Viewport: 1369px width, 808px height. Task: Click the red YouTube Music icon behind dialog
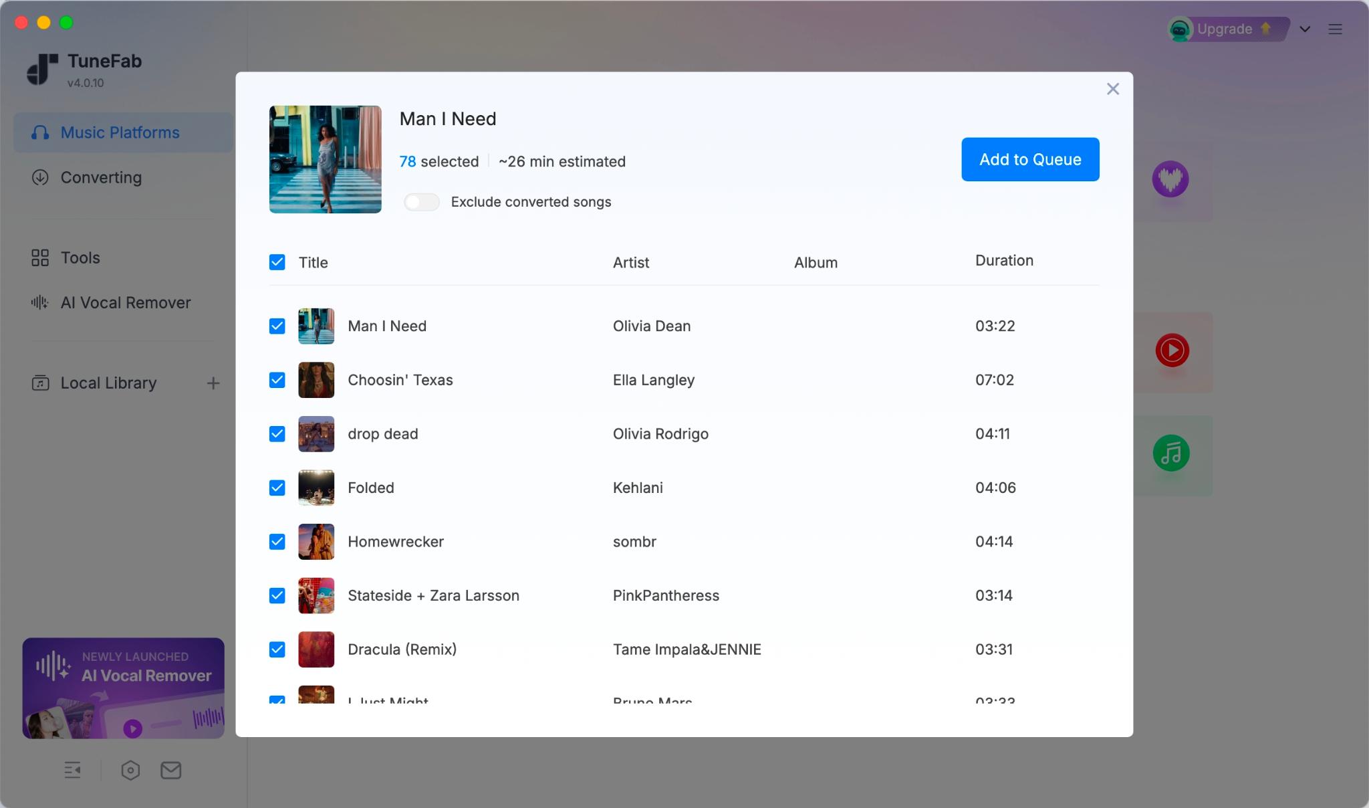point(1172,350)
